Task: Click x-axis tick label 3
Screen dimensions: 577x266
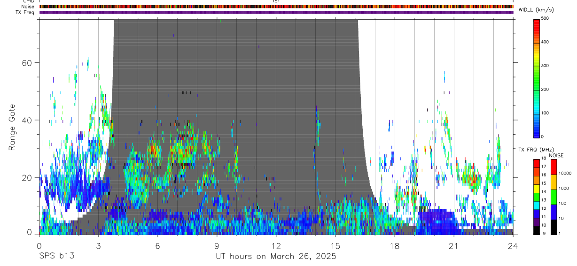Action: pyautogui.click(x=98, y=246)
